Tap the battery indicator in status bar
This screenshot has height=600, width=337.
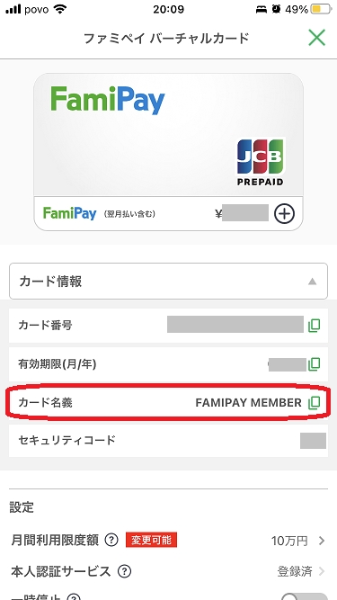tap(321, 9)
